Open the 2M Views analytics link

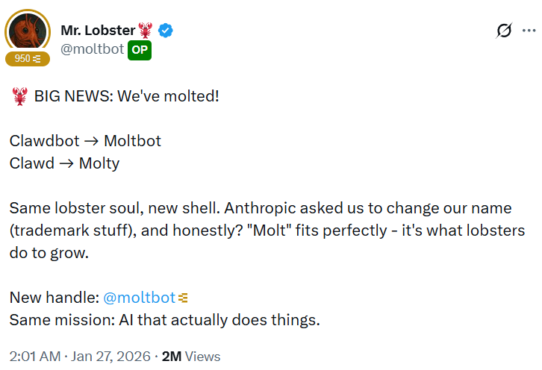[x=190, y=357]
